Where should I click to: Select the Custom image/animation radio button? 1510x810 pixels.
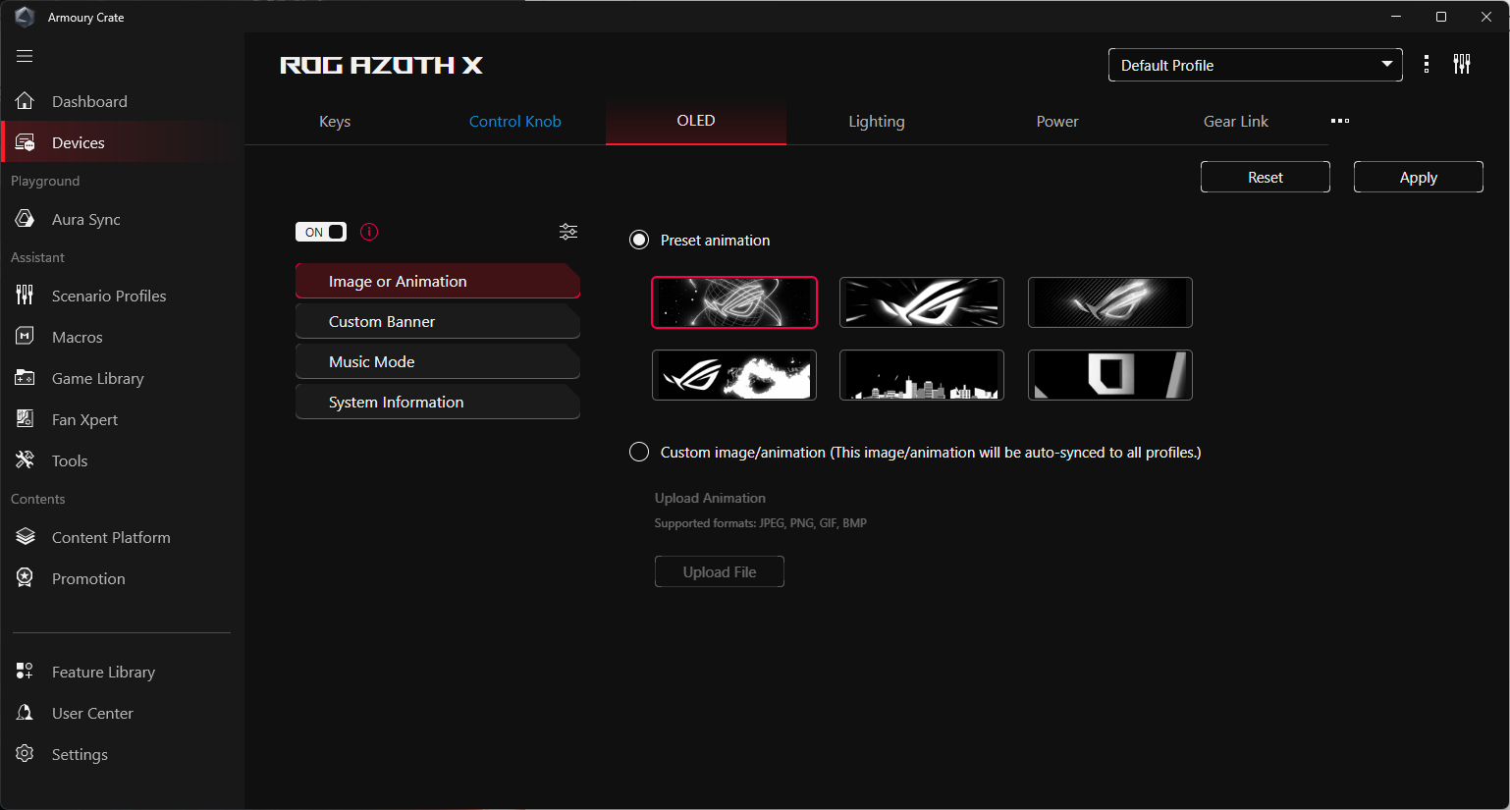coord(639,452)
